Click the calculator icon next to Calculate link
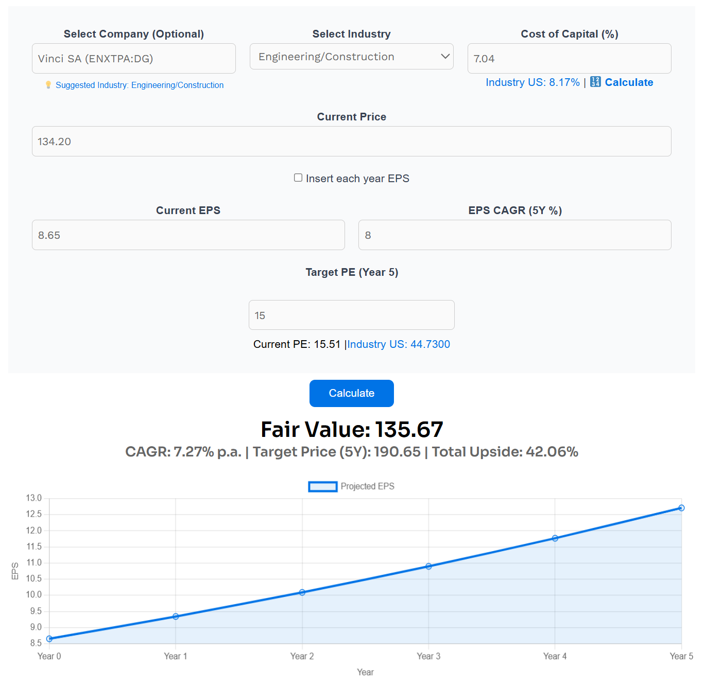The width and height of the screenshot is (705, 687). coord(595,82)
